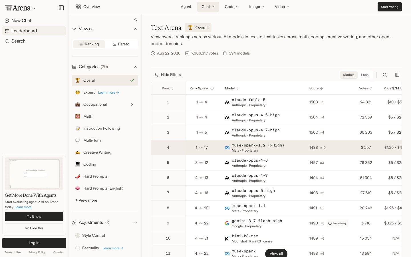Open the Agent menu item

tap(186, 7)
